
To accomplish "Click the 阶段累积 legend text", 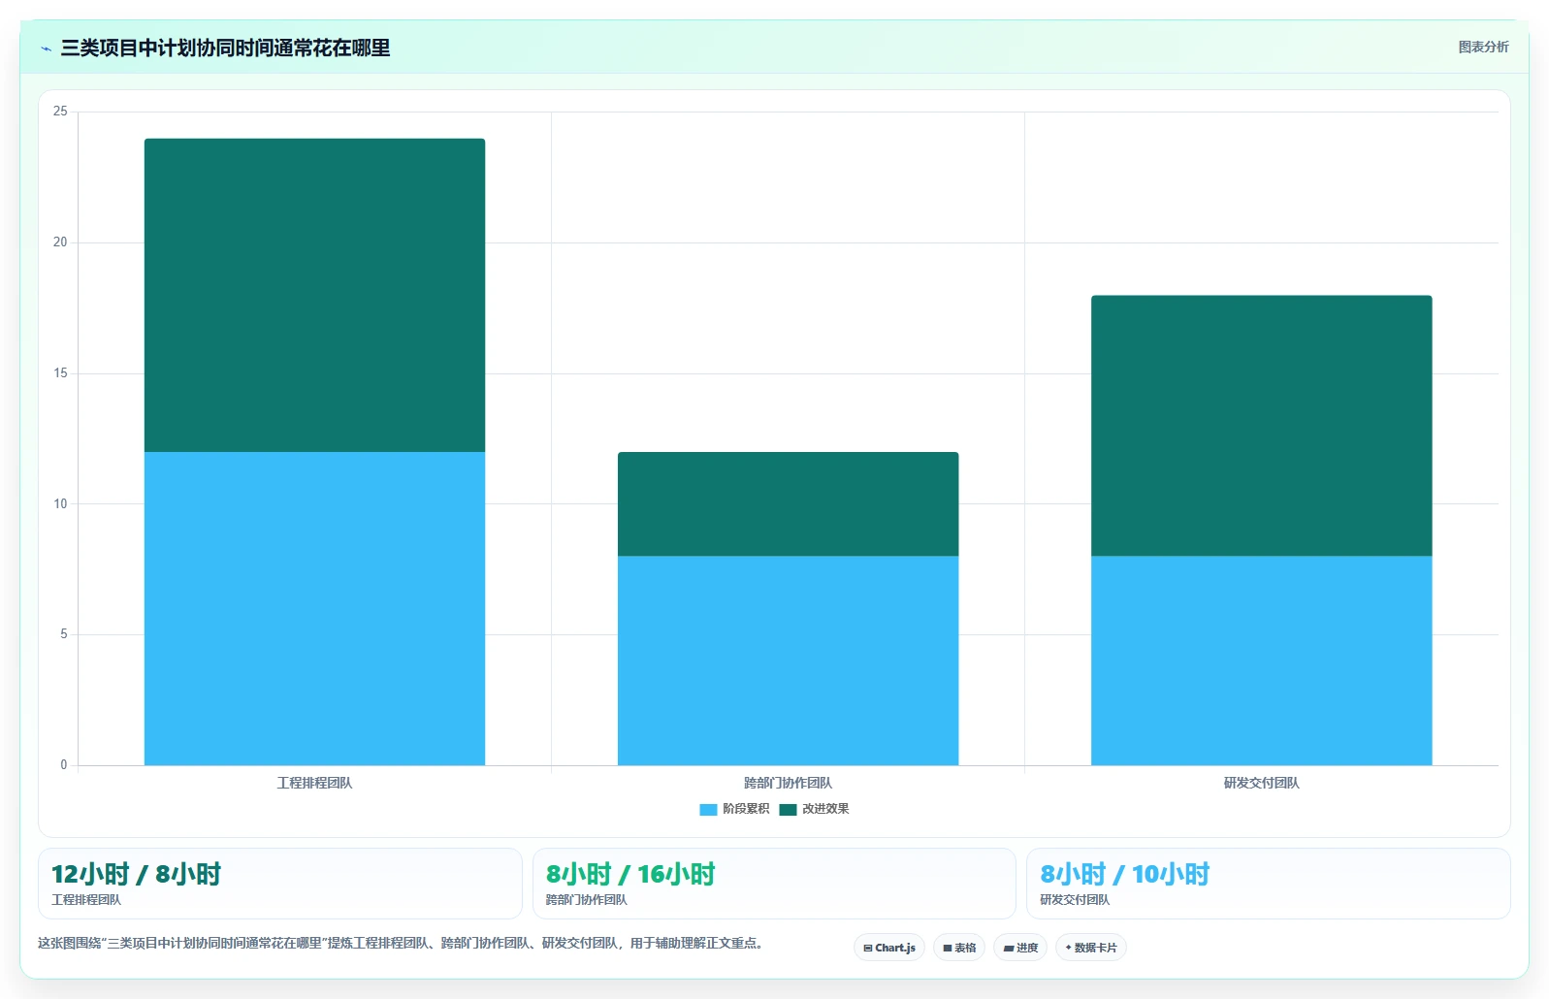I will (746, 809).
